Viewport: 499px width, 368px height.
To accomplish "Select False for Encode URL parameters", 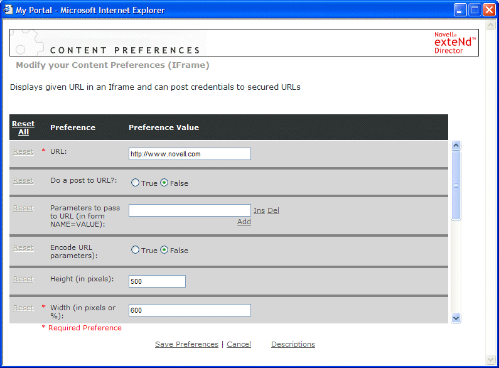I will 164,250.
